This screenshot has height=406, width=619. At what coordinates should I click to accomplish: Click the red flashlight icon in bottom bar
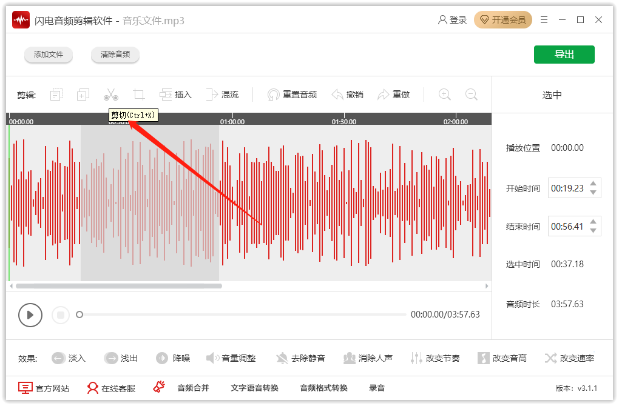pyautogui.click(x=159, y=387)
